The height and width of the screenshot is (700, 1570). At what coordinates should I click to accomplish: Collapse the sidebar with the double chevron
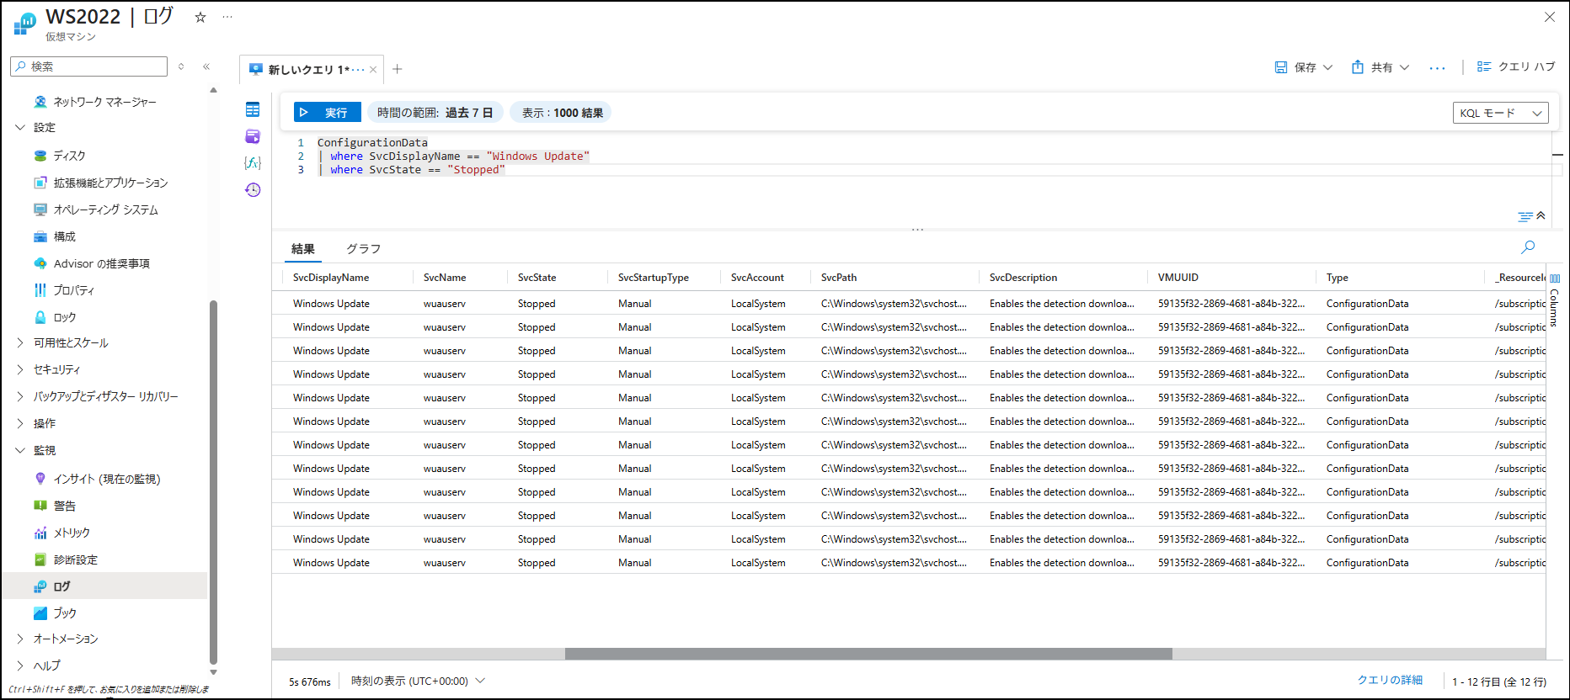point(206,66)
